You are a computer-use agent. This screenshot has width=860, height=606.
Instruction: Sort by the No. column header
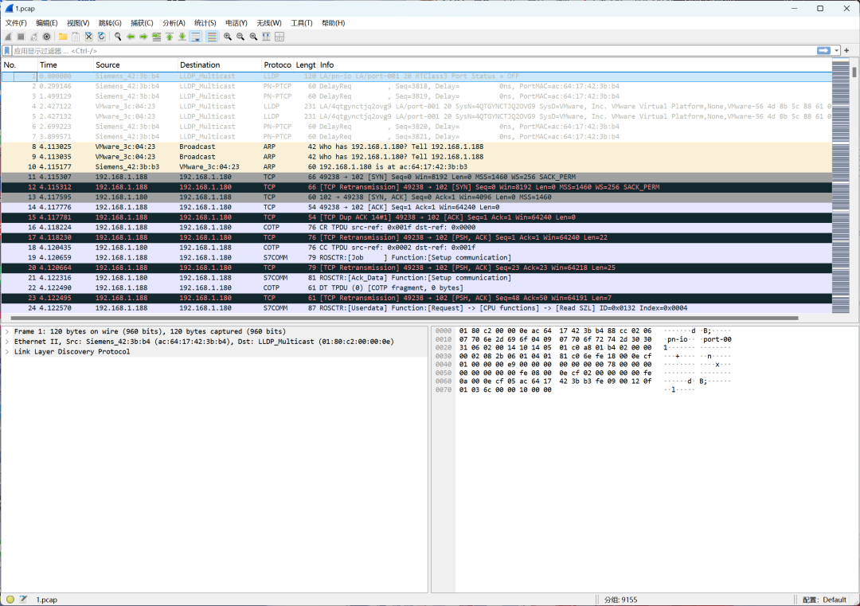(19, 65)
